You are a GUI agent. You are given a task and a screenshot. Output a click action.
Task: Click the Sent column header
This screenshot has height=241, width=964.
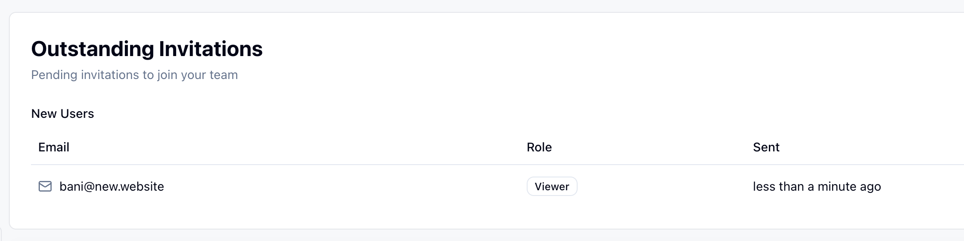point(766,147)
